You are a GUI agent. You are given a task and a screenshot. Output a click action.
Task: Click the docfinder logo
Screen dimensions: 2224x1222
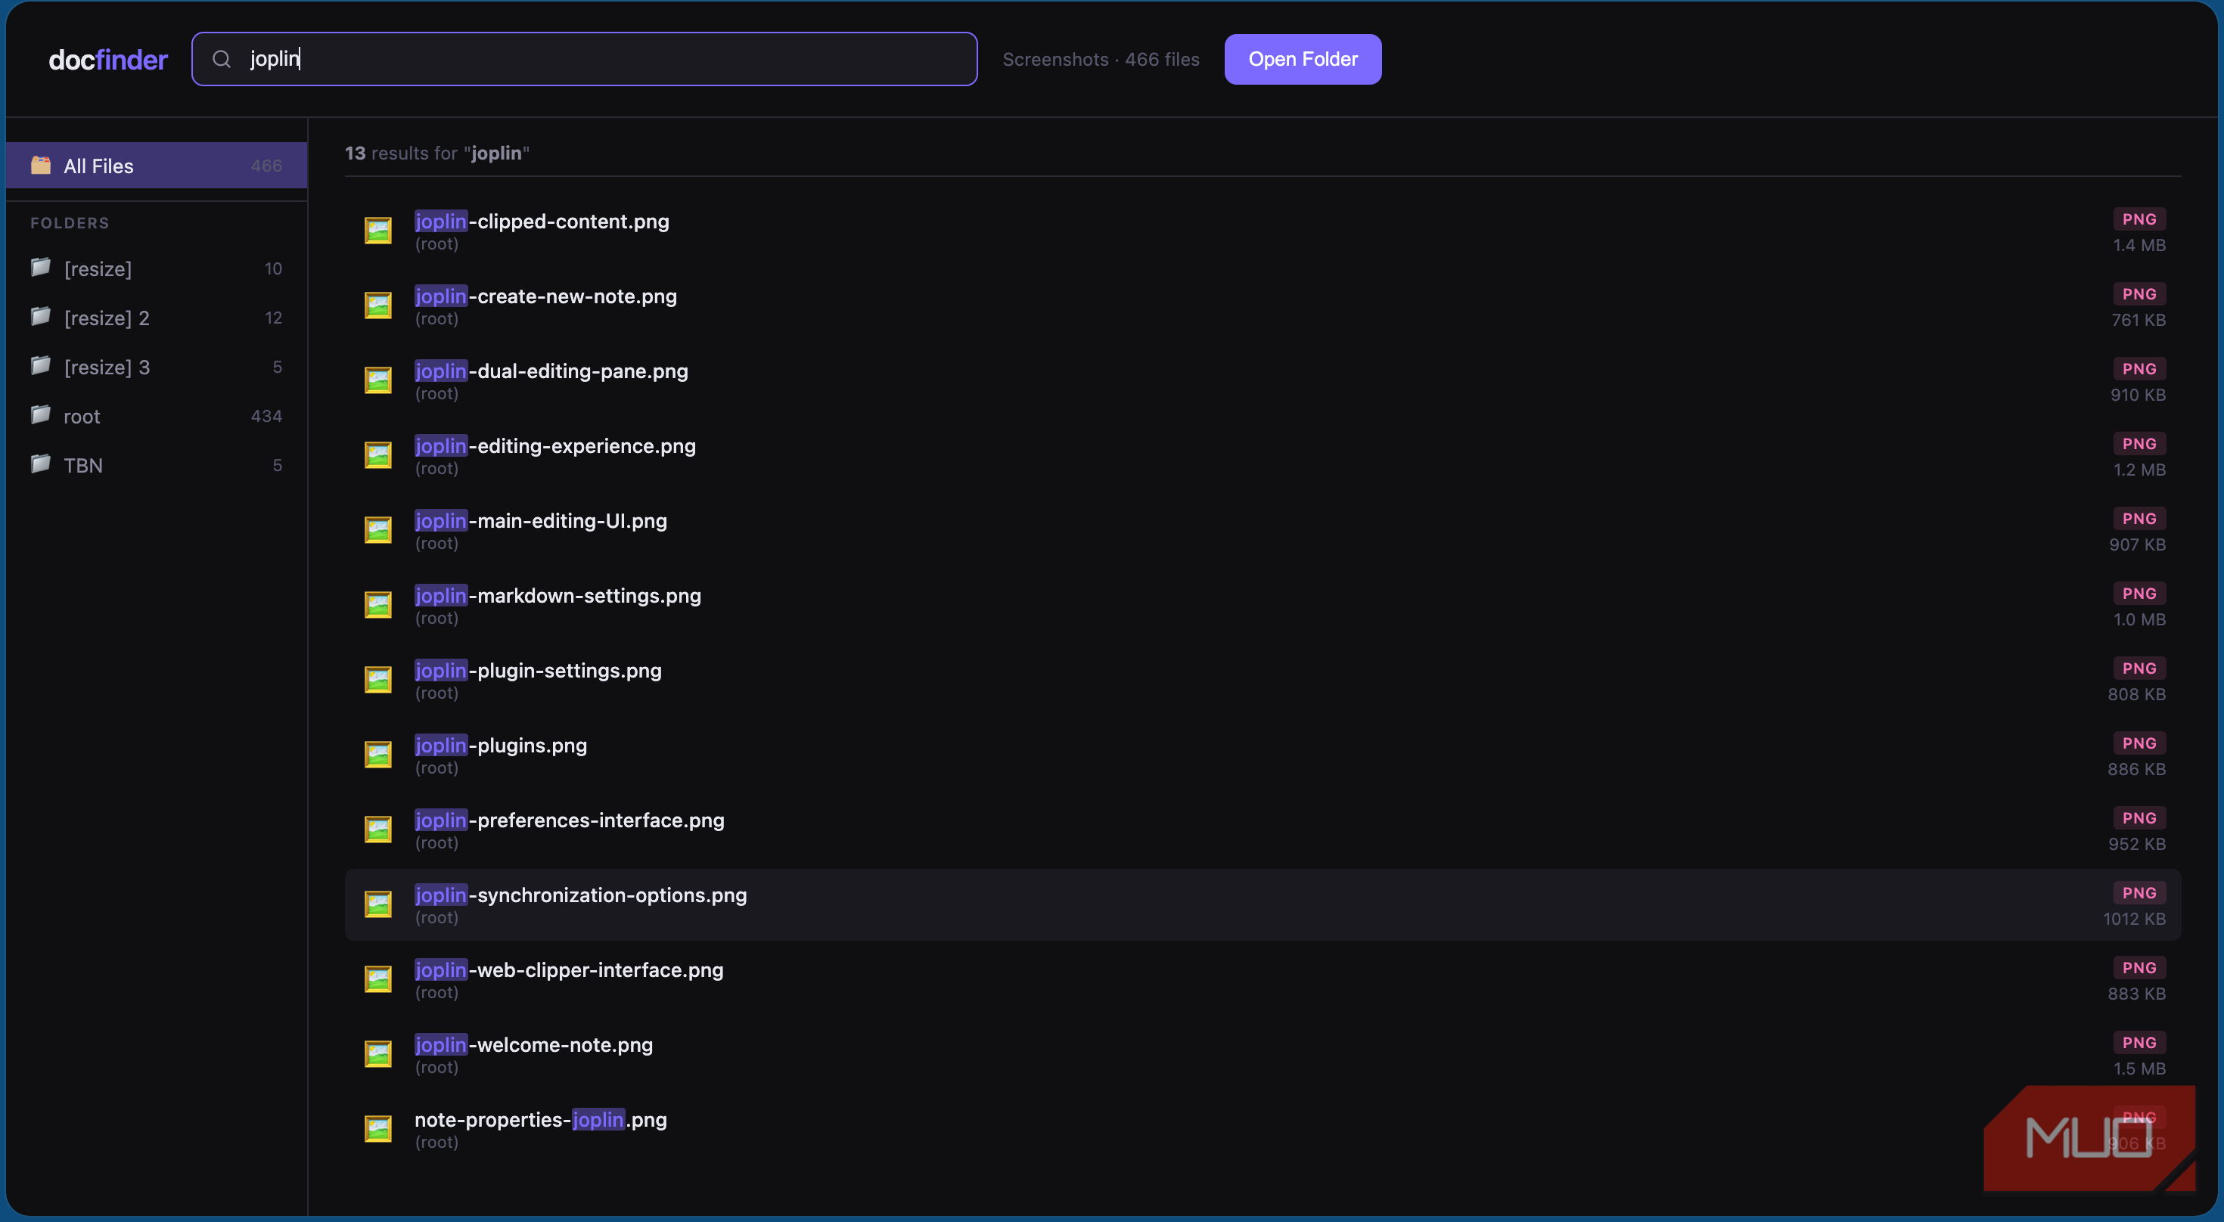(108, 59)
